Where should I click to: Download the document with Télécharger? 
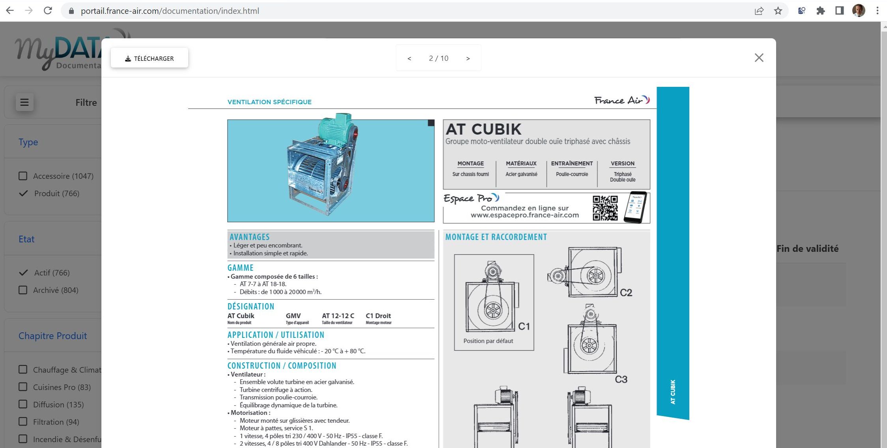tap(150, 58)
